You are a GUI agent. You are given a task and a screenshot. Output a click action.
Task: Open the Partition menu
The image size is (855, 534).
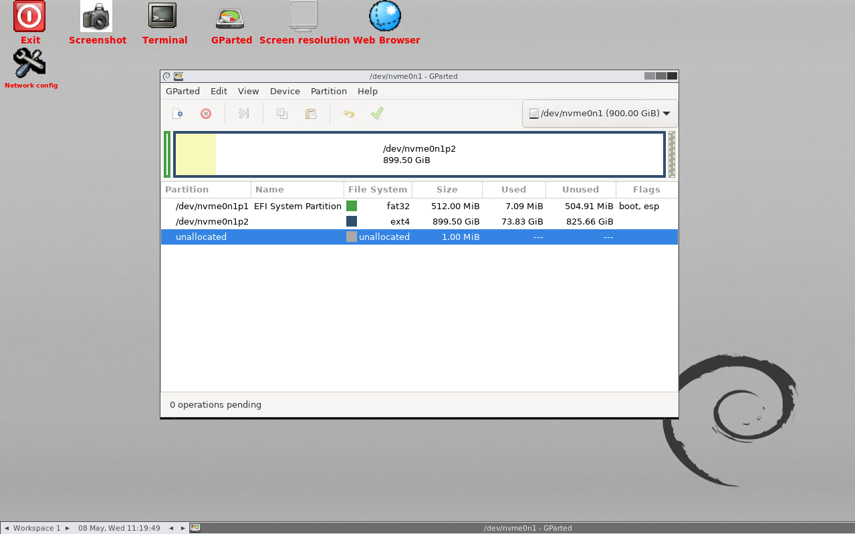click(x=329, y=91)
